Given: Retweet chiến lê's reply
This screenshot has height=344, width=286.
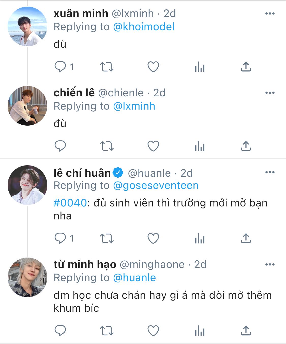Looking at the screenshot, I should (107, 146).
